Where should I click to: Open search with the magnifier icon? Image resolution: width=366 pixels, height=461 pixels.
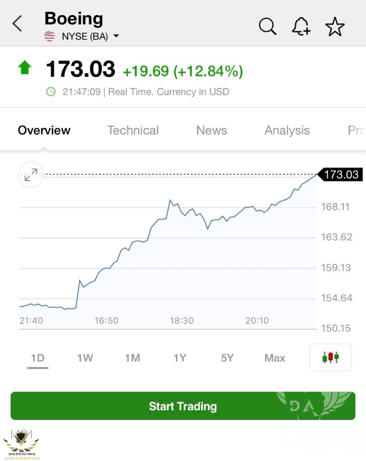coord(268,26)
